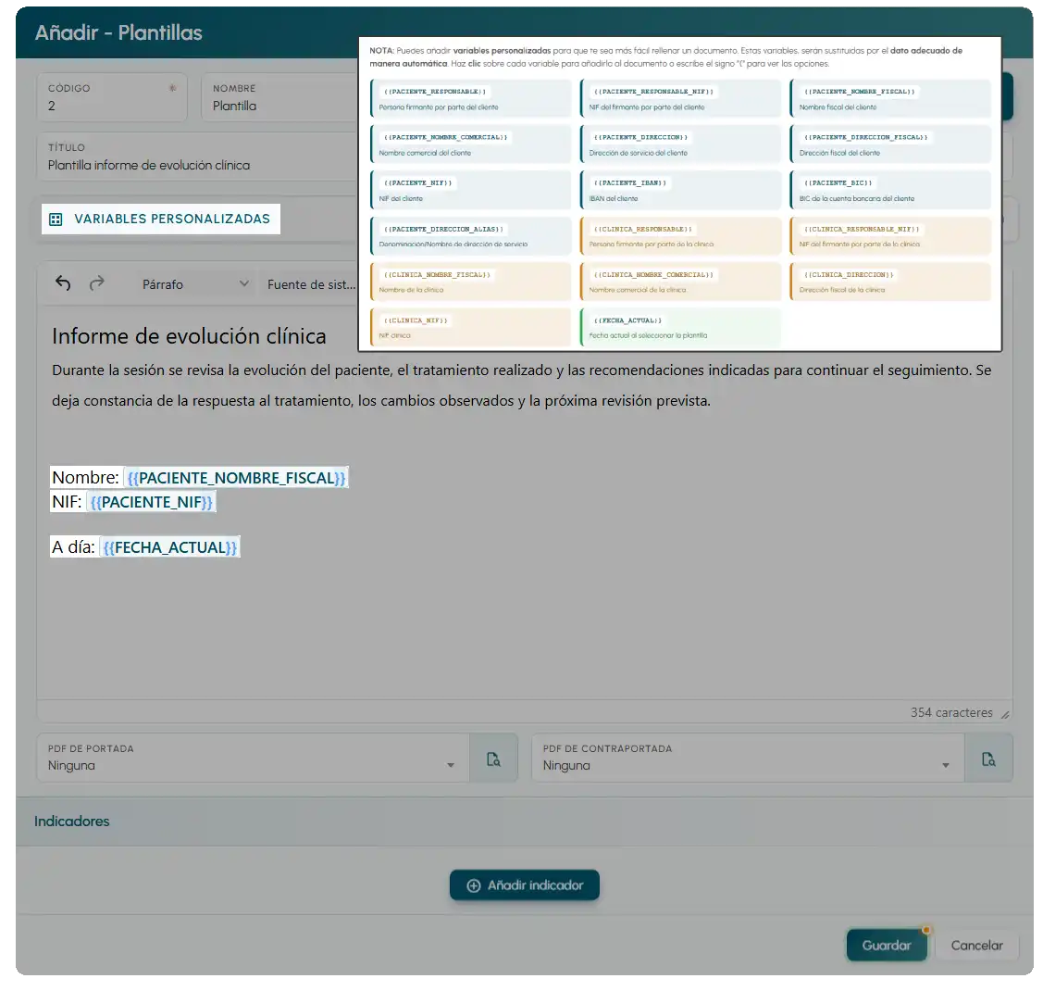The image size is (1043, 991).
Task: Choose the CLINICA_DIRECCION variable card
Action: pos(890,282)
